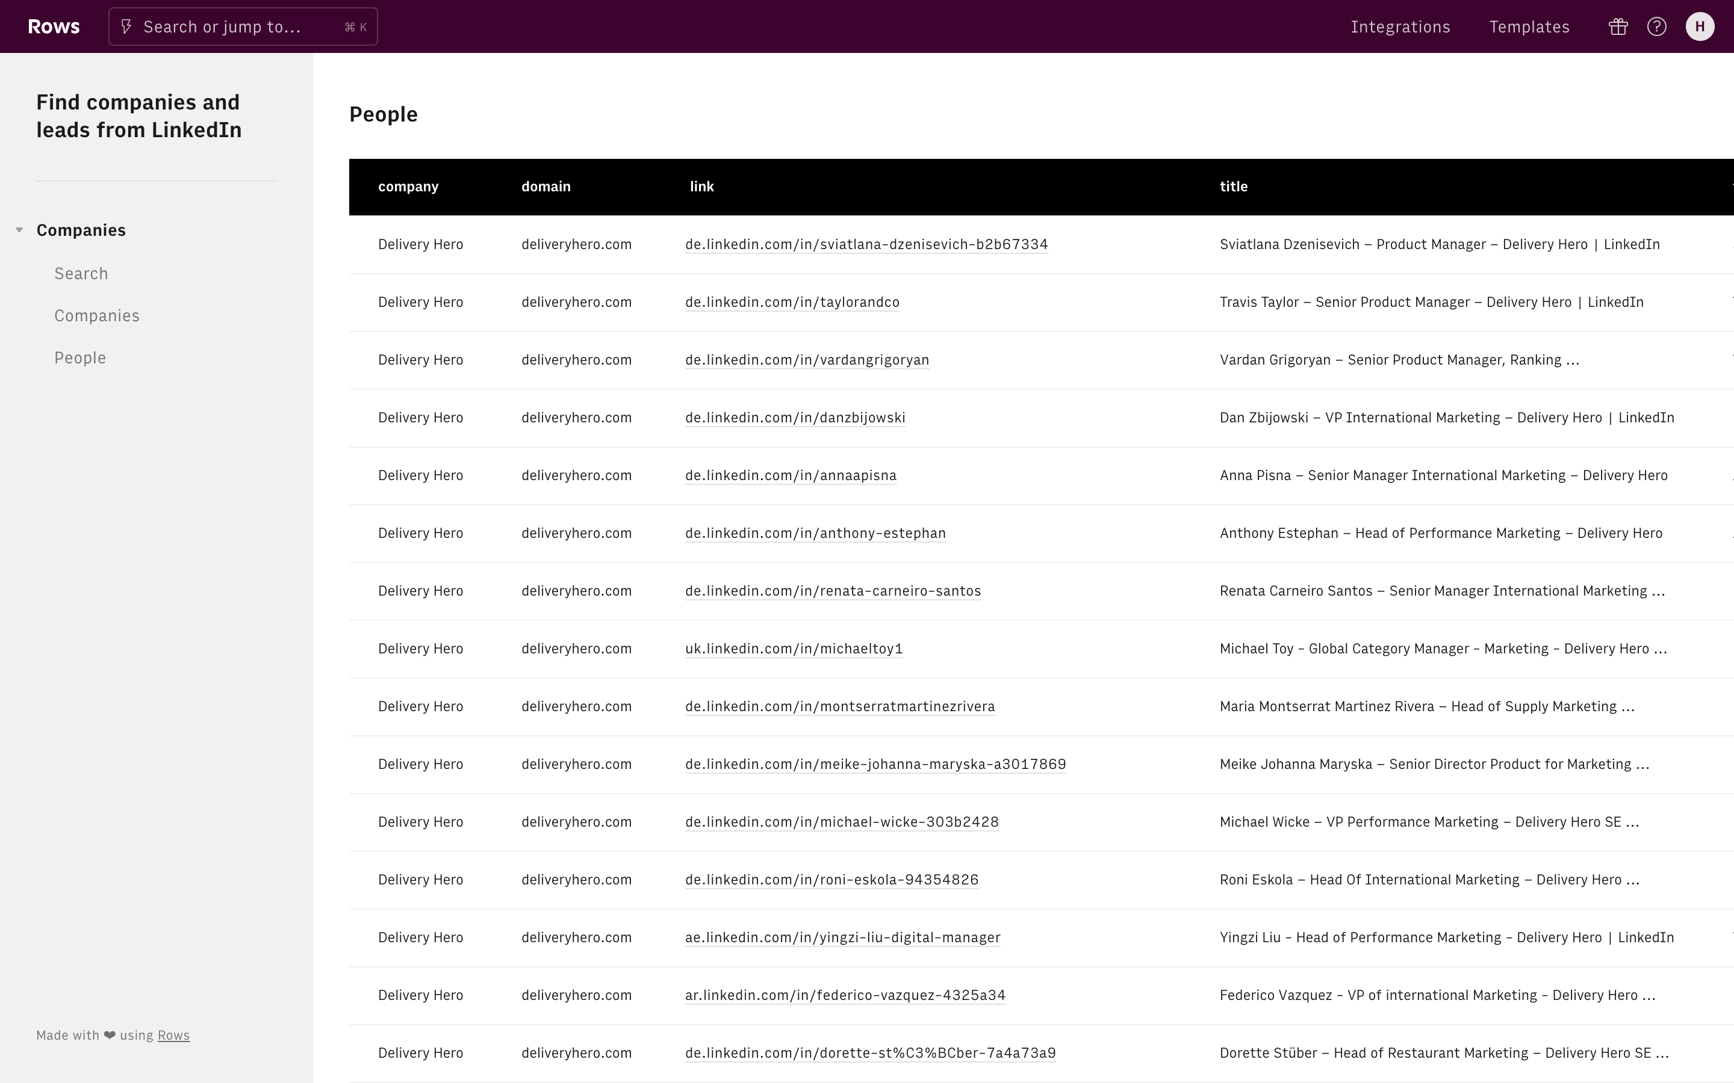1734x1083 pixels.
Task: Select the Anna Pisna title cell
Action: click(1444, 475)
